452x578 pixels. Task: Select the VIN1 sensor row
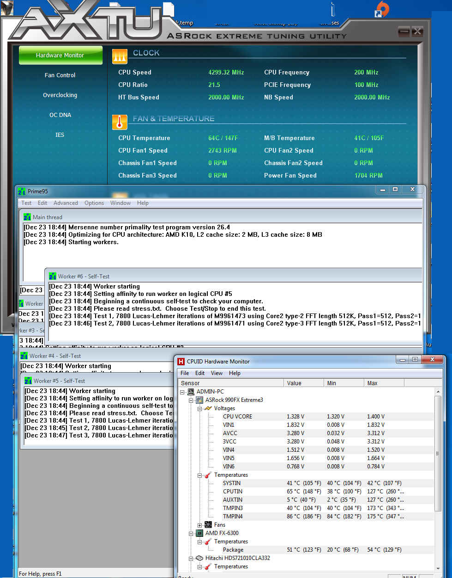point(306,425)
